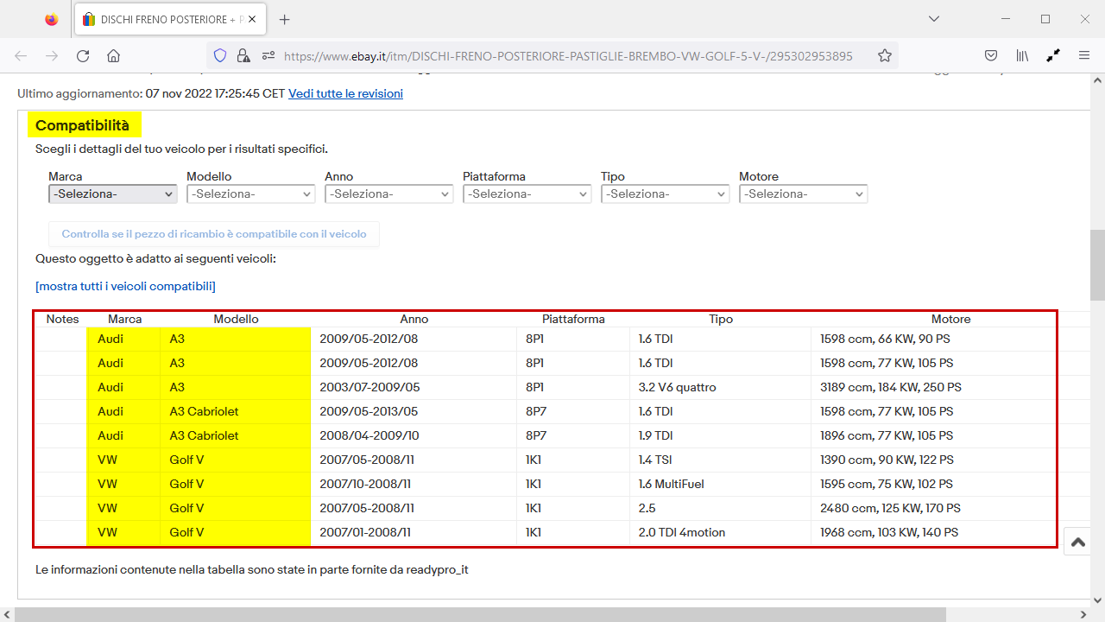Open tracking protection shield info
The image size is (1105, 622).
220,56
